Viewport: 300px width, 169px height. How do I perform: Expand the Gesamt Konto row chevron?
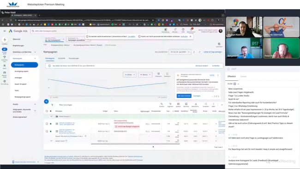[x=51, y=141]
